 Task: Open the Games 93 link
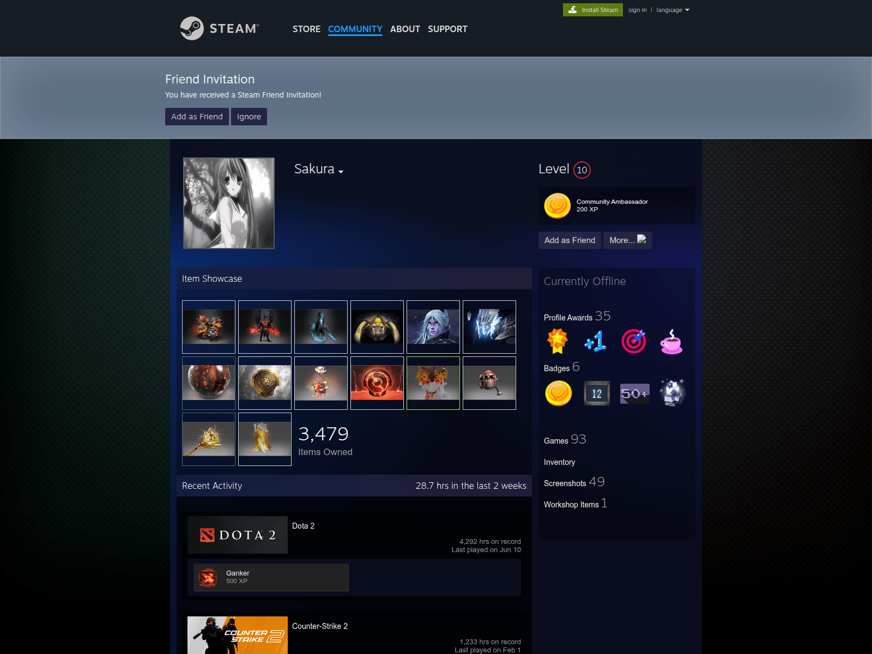click(565, 440)
